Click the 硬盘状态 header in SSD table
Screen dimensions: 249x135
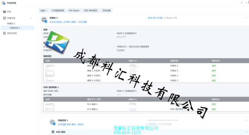[x=216, y=99]
